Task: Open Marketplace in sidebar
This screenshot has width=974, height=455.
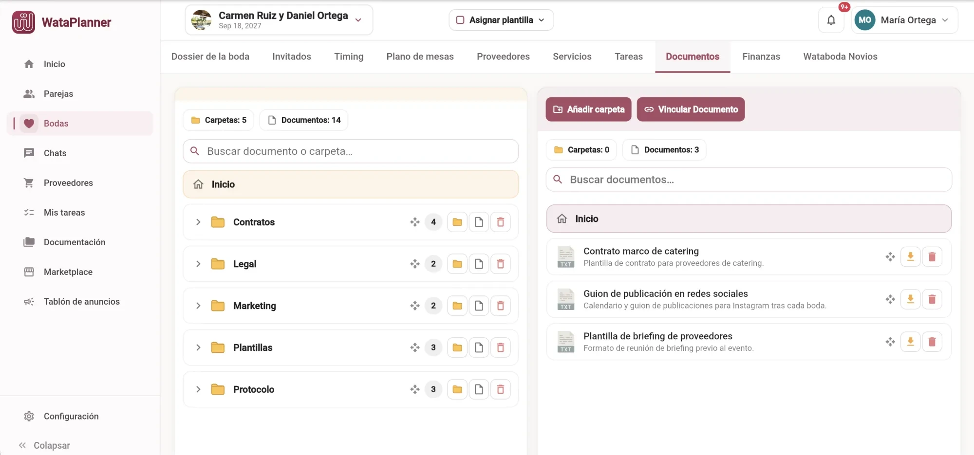Action: pos(80,272)
